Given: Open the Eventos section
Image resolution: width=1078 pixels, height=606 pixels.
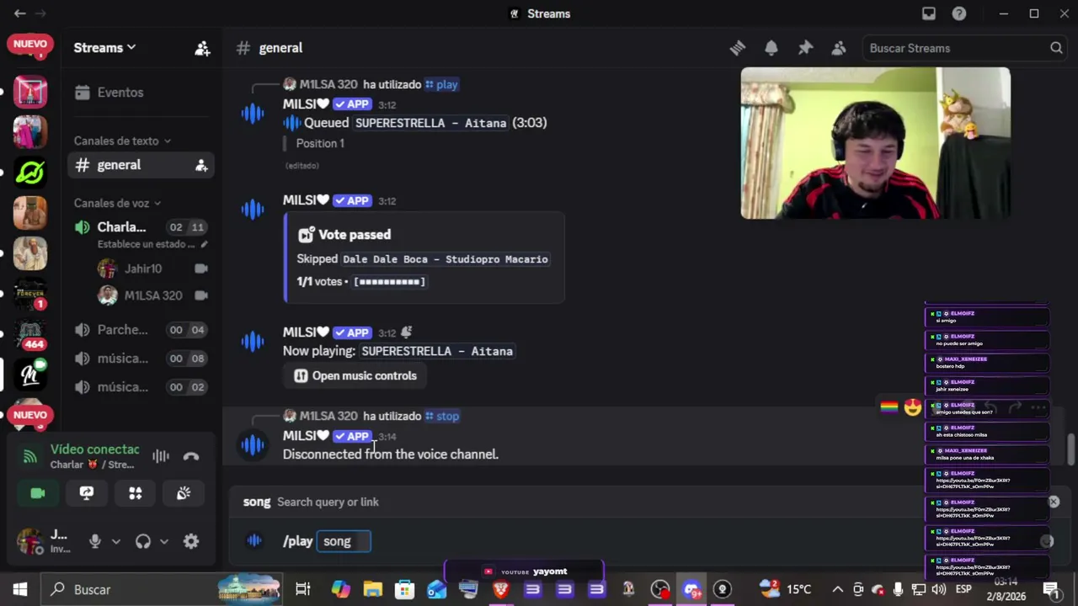Looking at the screenshot, I should click(141, 93).
